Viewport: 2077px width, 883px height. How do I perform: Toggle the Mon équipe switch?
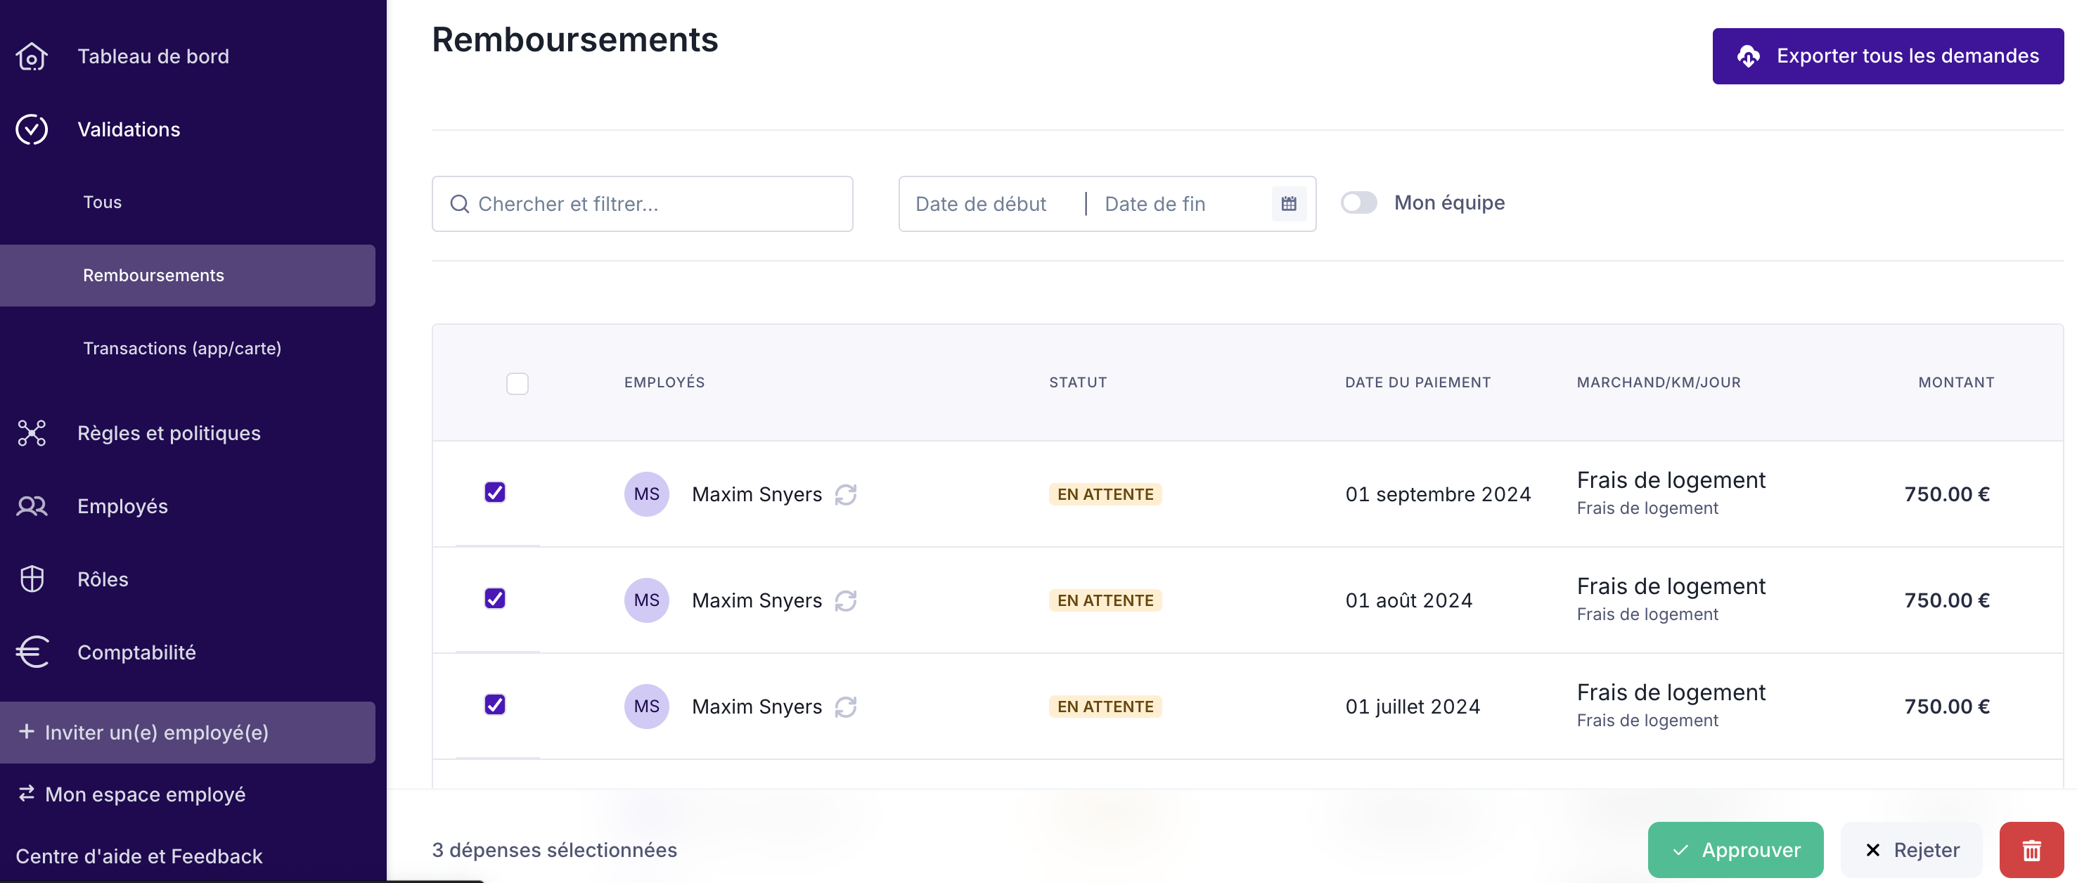click(1358, 202)
